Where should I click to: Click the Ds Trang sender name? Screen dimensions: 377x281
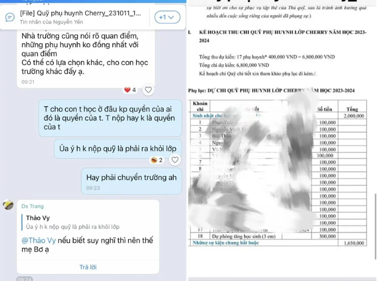(x=32, y=206)
